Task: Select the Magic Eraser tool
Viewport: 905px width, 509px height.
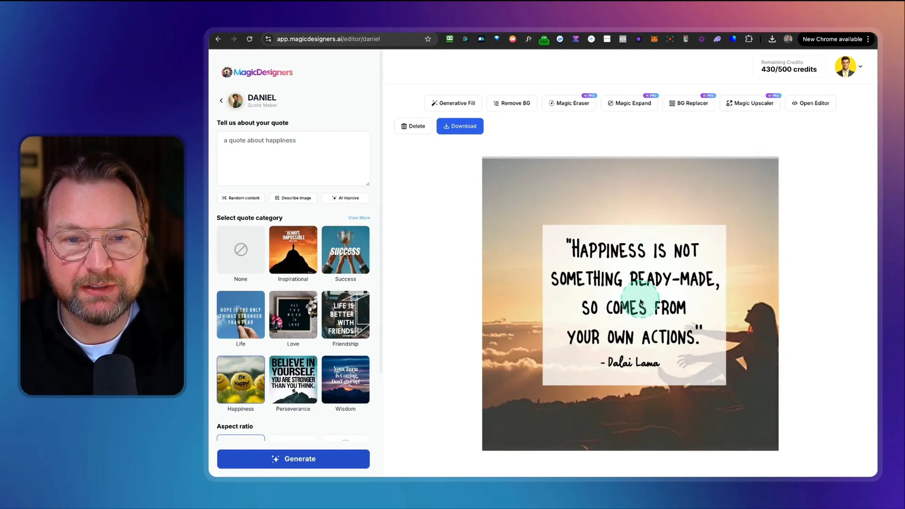Action: [569, 103]
